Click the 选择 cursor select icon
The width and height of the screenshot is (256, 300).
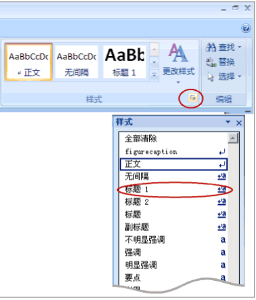[x=211, y=76]
